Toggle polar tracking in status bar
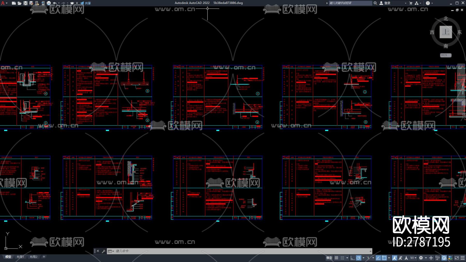The width and height of the screenshot is (466, 262). point(359,258)
